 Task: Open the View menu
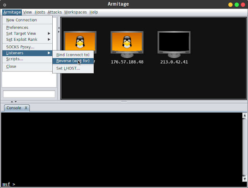click(x=28, y=12)
